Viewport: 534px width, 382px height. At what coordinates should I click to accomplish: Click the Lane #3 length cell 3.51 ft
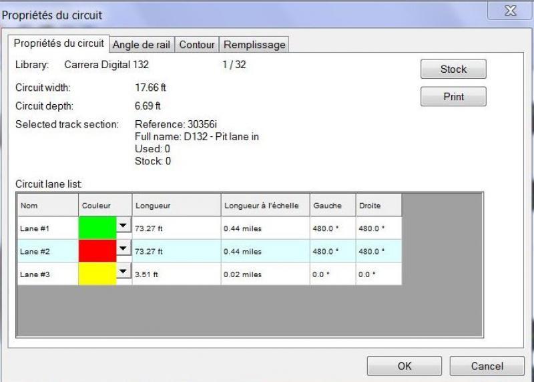[176, 274]
